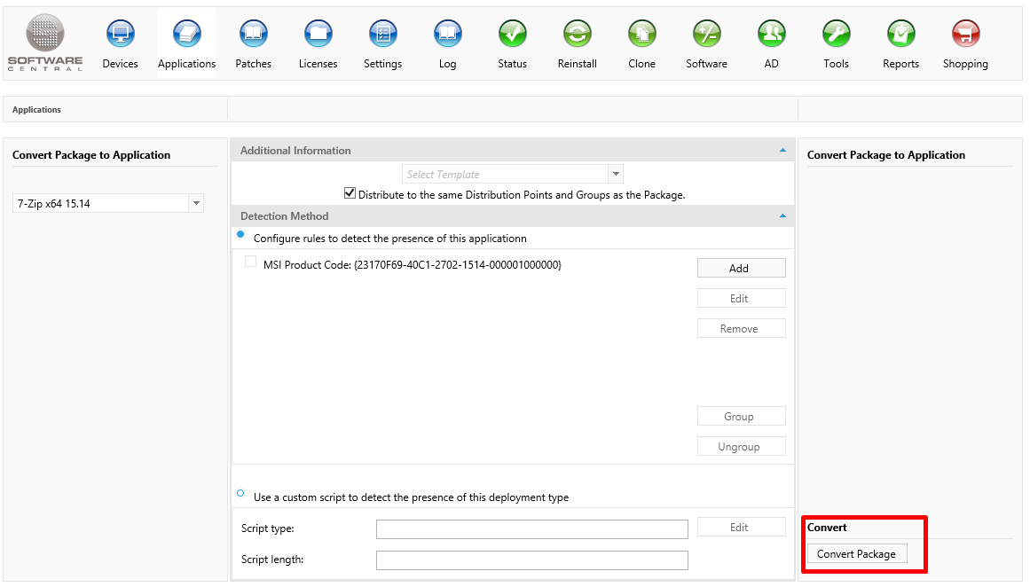This screenshot has height=587, width=1030.
Task: Click the Add detection rule button
Action: coord(740,268)
